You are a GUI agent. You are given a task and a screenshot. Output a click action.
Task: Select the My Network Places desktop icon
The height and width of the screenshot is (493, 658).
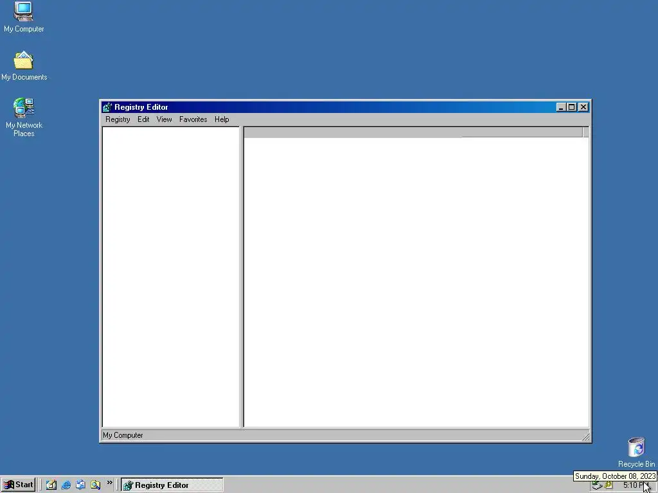pyautogui.click(x=24, y=117)
